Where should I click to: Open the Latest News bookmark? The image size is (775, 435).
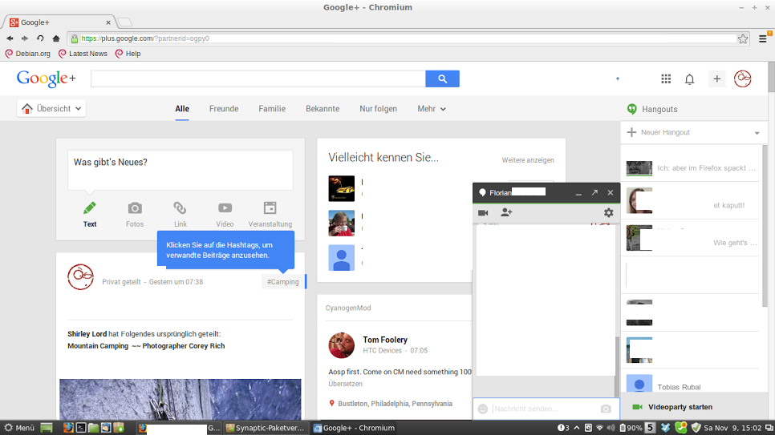(83, 54)
